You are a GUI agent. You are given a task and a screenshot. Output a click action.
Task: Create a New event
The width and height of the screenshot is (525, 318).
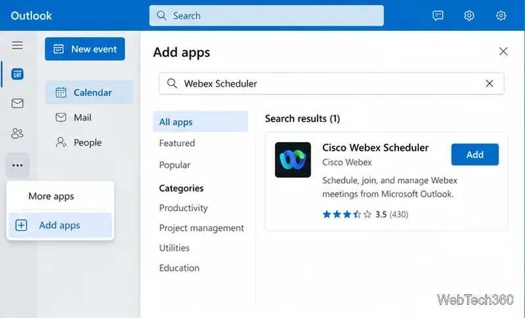[85, 49]
